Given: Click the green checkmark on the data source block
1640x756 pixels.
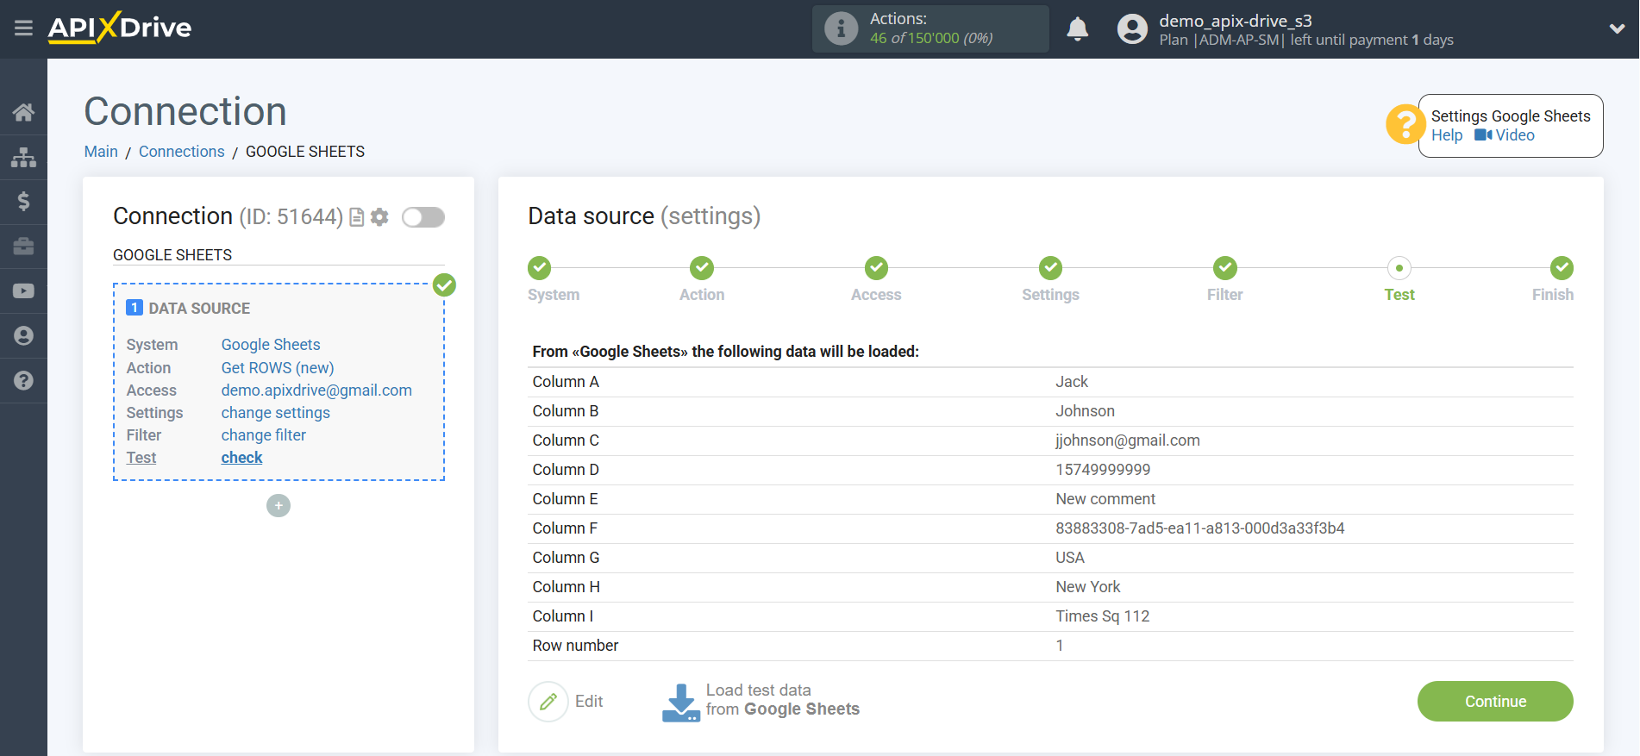Looking at the screenshot, I should 444,284.
